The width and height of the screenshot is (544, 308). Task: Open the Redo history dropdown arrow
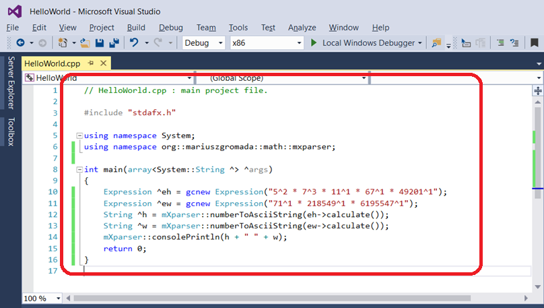coord(170,43)
